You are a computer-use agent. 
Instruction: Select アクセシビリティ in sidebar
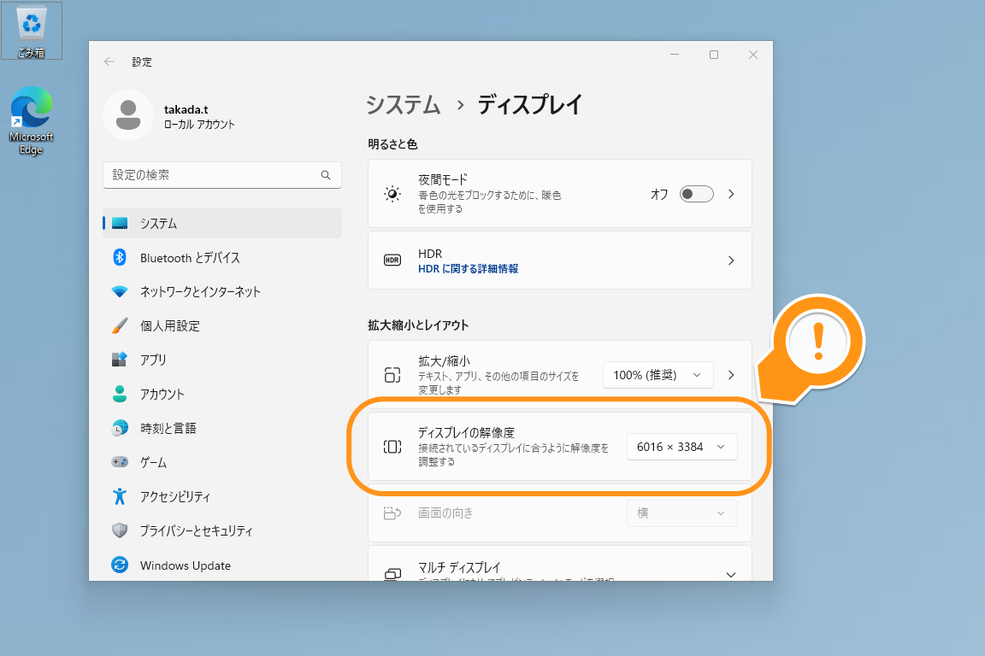tap(222, 496)
